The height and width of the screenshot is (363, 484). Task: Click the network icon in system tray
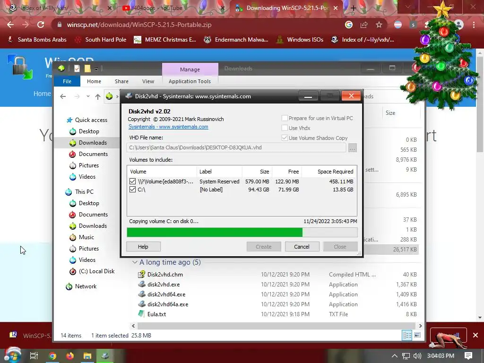(x=406, y=356)
